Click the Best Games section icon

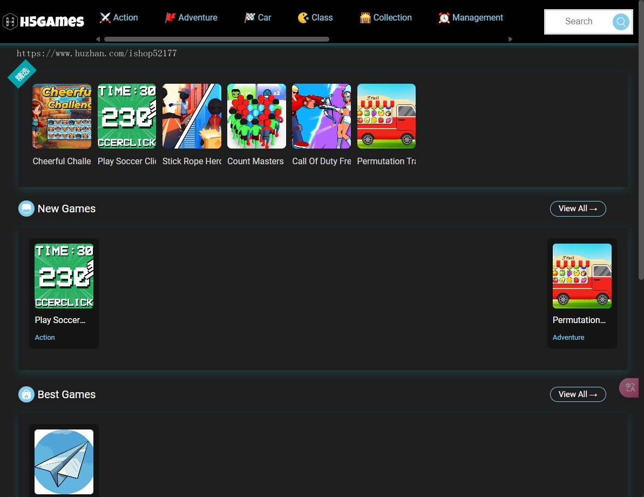pos(26,394)
